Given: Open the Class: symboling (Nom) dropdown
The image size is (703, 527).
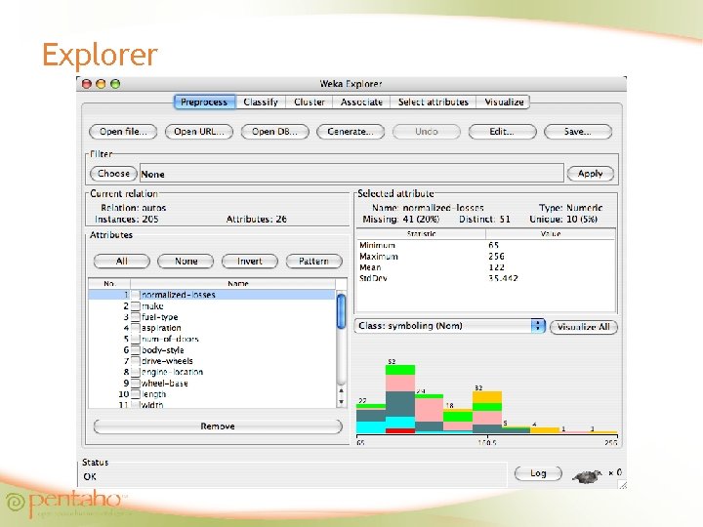Looking at the screenshot, I should (450, 326).
